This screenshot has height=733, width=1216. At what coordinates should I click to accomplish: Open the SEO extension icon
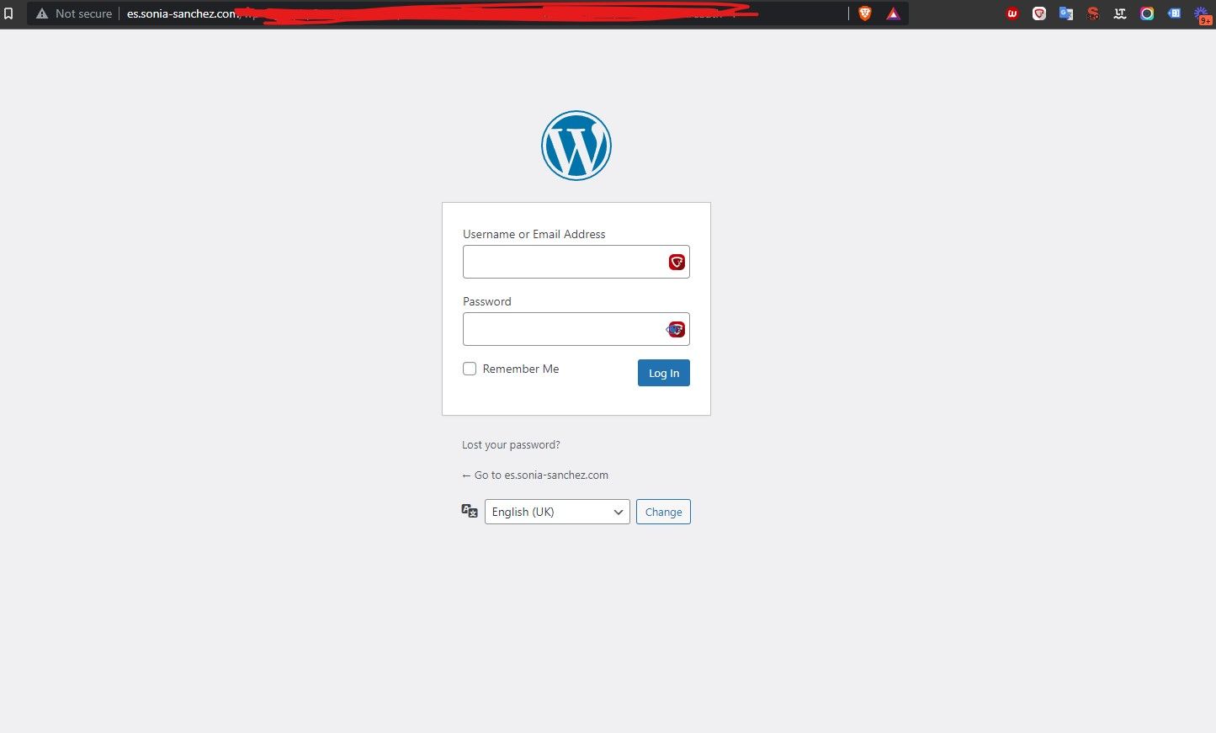(x=1093, y=13)
